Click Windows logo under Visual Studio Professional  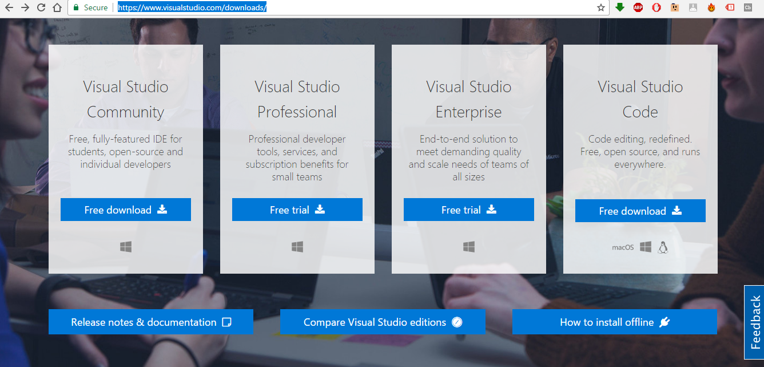[297, 247]
